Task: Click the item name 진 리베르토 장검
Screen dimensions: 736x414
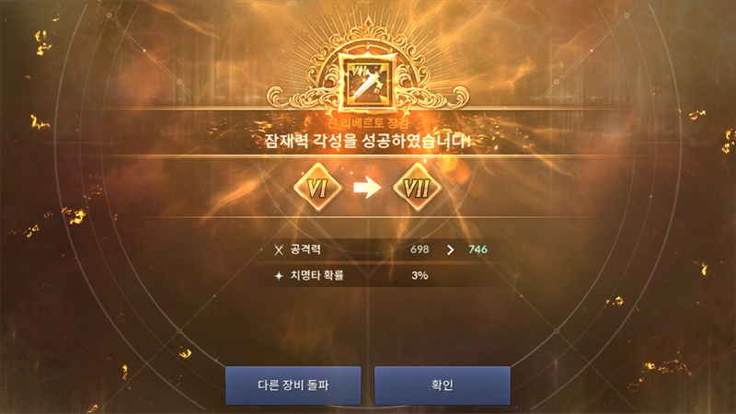Action: 369,123
